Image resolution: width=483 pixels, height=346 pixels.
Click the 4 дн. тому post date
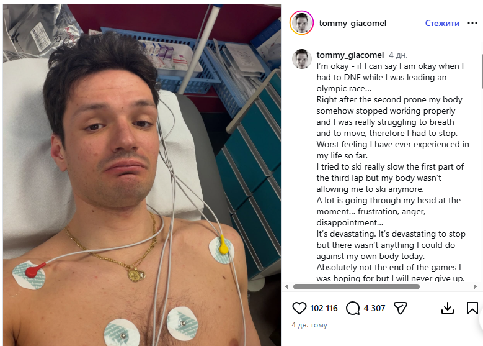pyautogui.click(x=309, y=325)
